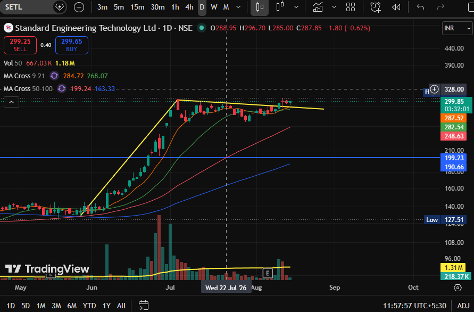This screenshot has height=312, width=474.
Task: Select the 1D date range
Action: (x=11, y=306)
